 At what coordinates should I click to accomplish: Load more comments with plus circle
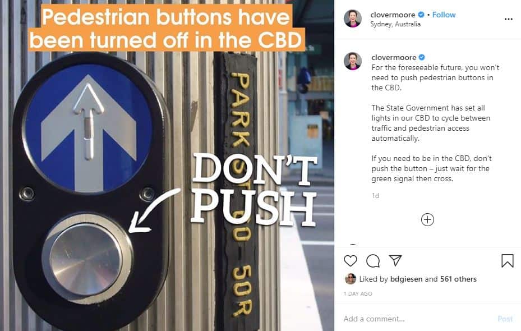[427, 220]
